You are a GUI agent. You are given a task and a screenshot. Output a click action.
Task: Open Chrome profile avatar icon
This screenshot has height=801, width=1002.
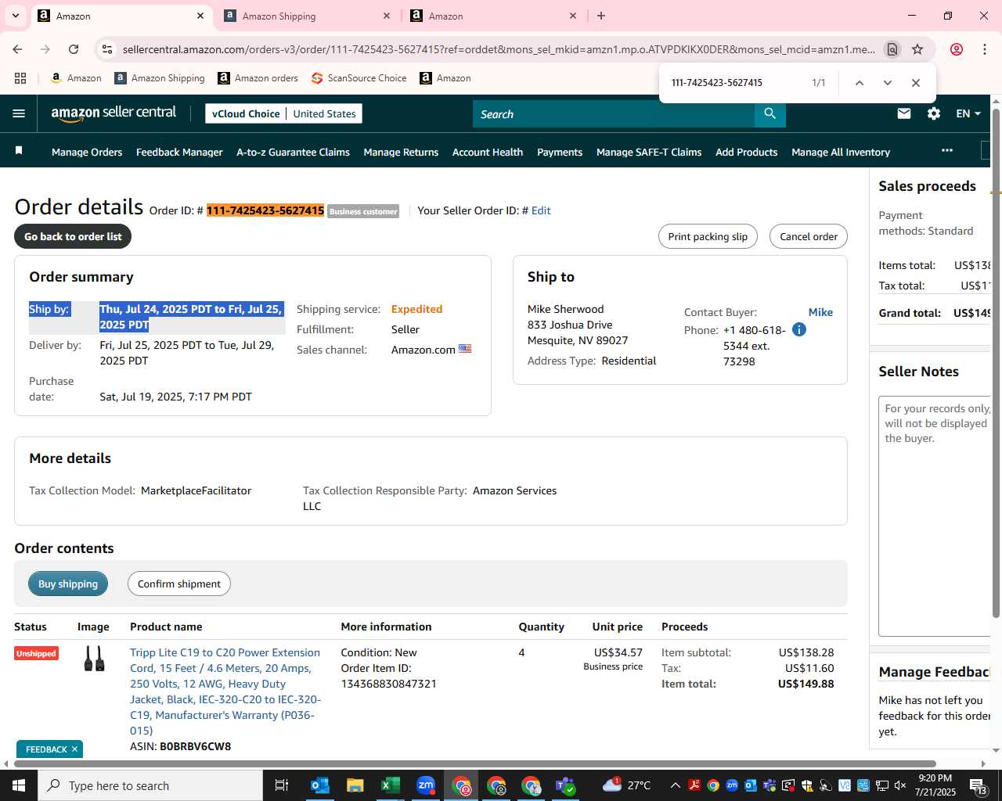[956, 49]
